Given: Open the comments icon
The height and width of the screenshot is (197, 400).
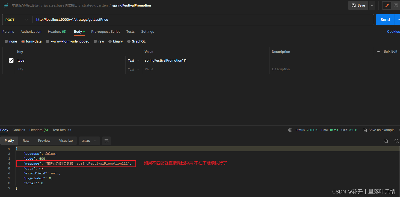Looking at the screenshot, I should pos(396,5).
